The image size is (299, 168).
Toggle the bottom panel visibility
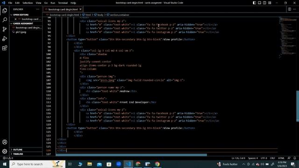[260, 3]
